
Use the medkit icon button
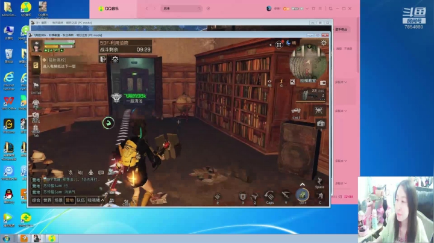[x=321, y=123]
